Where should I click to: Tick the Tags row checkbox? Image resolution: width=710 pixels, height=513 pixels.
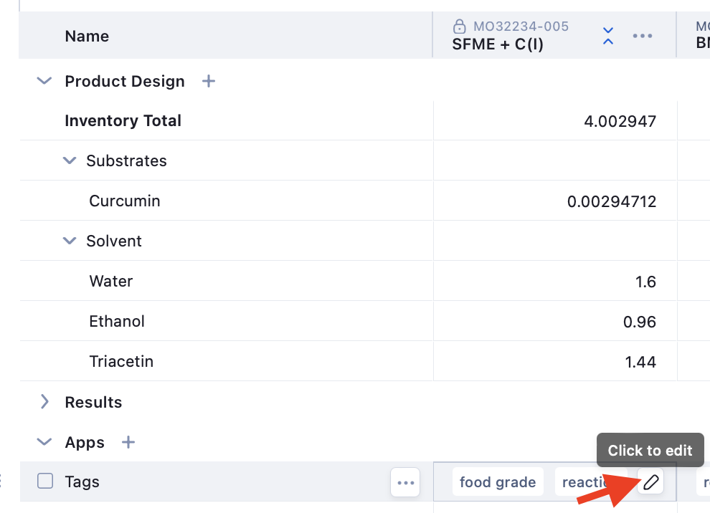(x=45, y=481)
